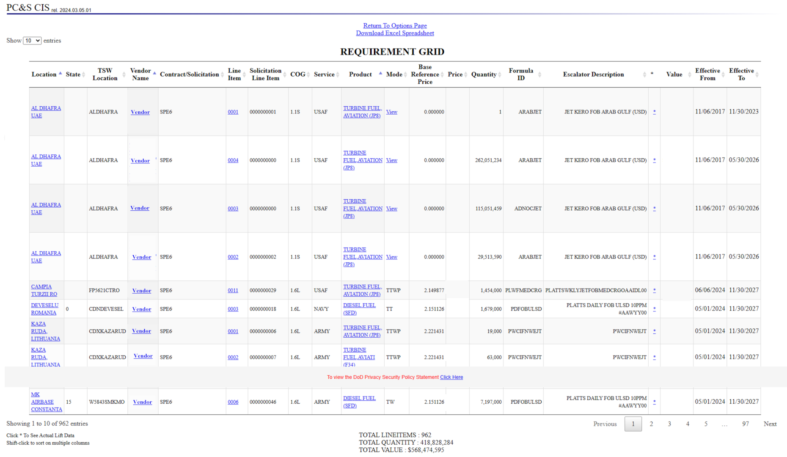Open Vendor link for W5843SMKMO row

(x=142, y=402)
